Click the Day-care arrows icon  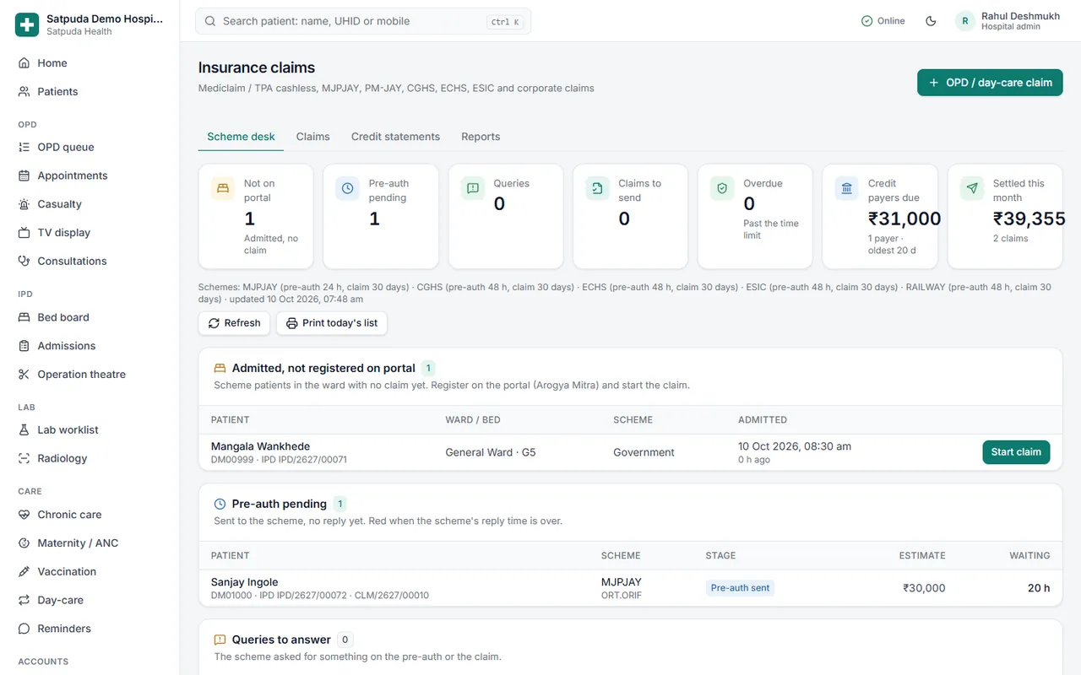24,601
